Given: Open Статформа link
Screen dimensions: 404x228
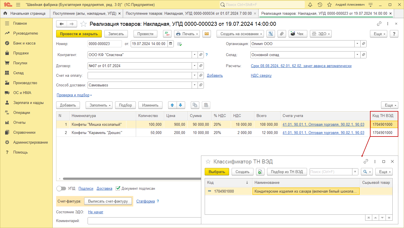Looking at the screenshot, I should point(145,201).
